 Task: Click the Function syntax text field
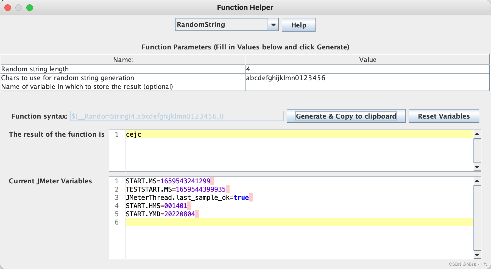pos(177,116)
